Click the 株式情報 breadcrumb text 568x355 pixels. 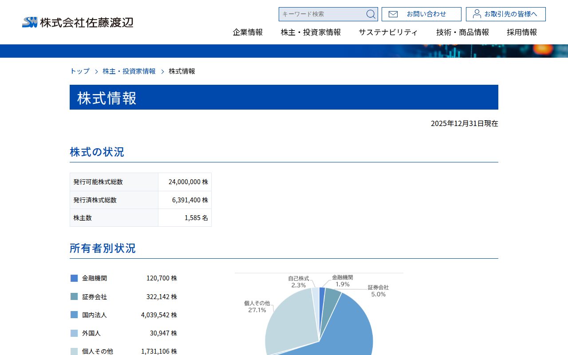[x=182, y=71]
